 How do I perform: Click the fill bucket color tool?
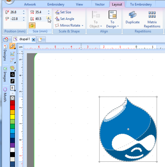tap(13, 75)
